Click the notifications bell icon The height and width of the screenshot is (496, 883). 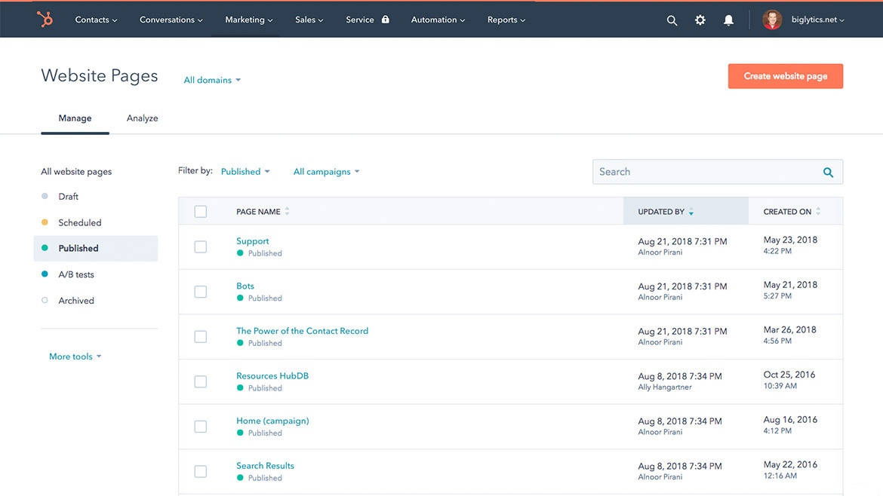pyautogui.click(x=728, y=20)
